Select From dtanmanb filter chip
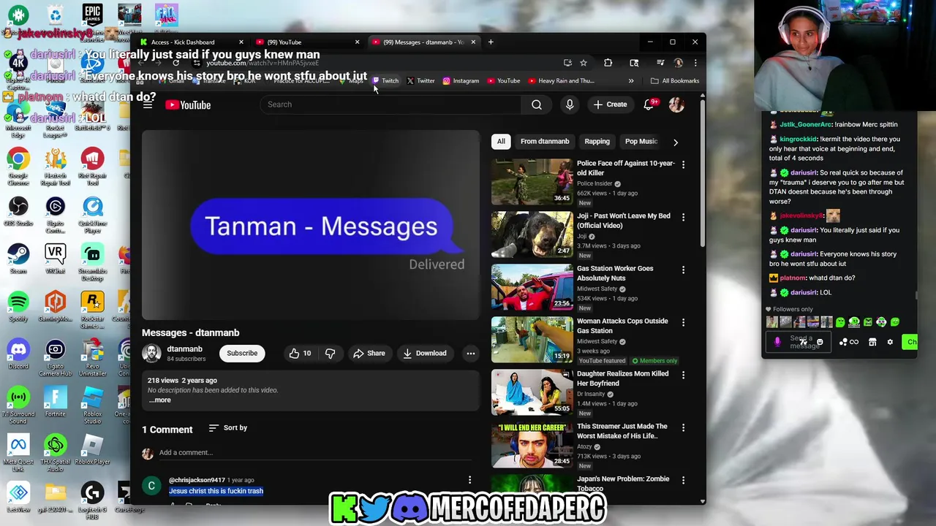936x526 pixels. pos(545,141)
